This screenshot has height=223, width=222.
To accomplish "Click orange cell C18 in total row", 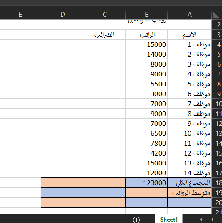I will (105, 183).
